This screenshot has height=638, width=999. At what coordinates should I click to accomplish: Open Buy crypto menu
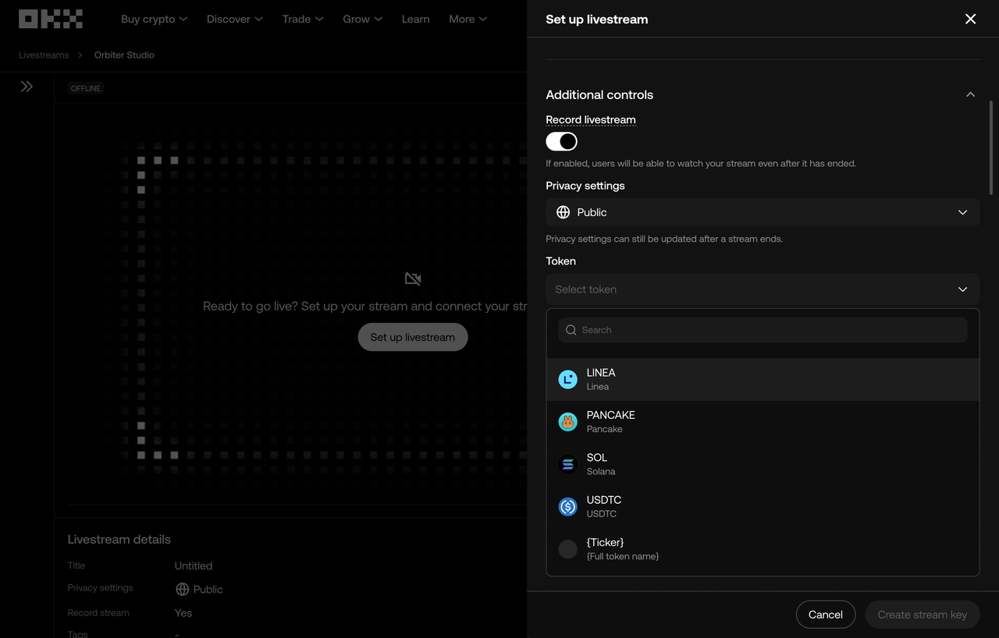(x=154, y=19)
